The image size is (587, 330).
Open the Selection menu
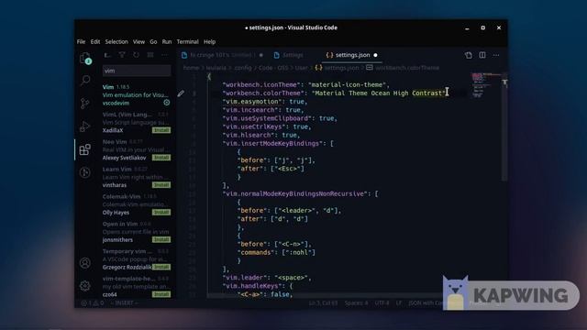[116, 41]
